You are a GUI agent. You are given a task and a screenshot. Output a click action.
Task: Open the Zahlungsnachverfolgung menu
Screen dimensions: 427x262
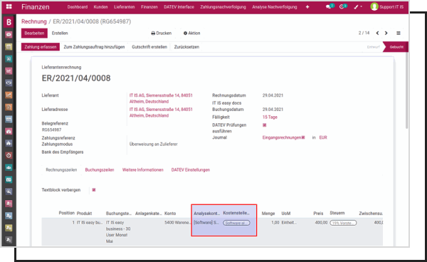tap(223, 7)
